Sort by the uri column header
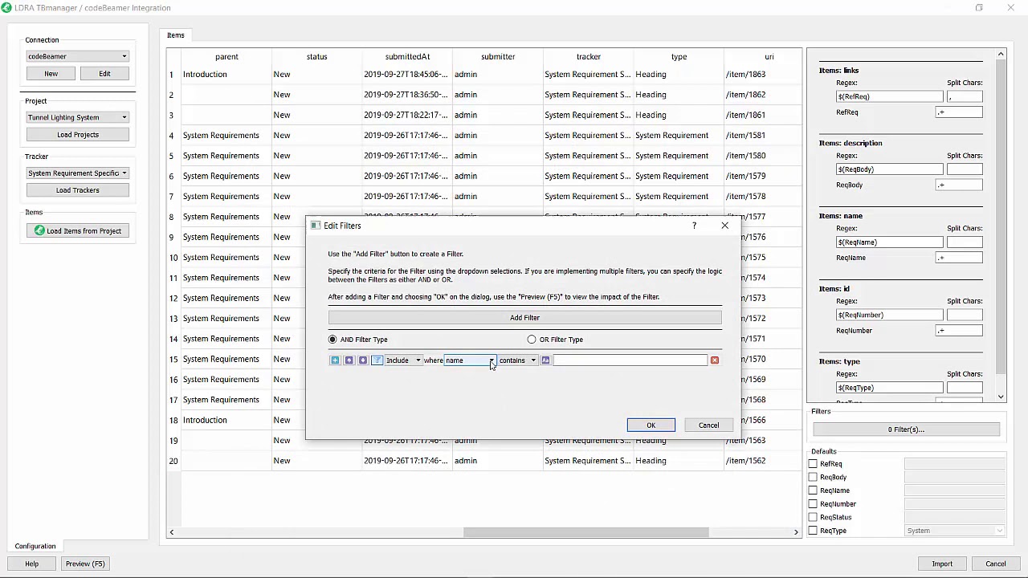Viewport: 1028px width, 578px height. tap(769, 57)
